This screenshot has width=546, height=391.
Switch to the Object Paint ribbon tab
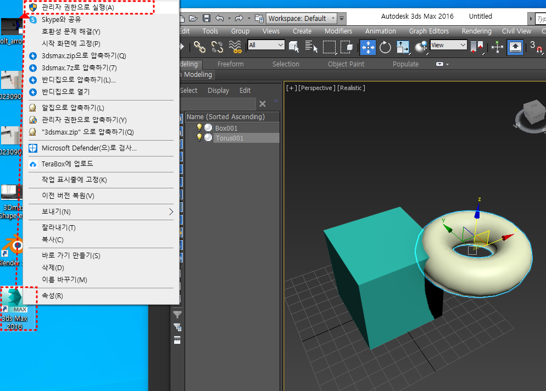(346, 64)
